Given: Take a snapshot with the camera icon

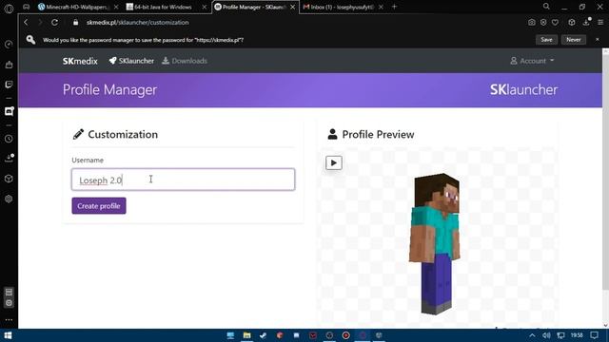Looking at the screenshot, I should click(x=531, y=23).
